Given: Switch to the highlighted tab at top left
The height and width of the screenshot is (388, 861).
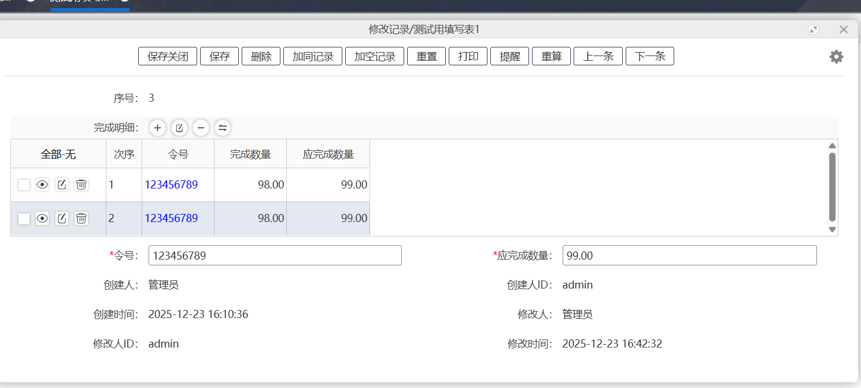Looking at the screenshot, I should click(90, 5).
